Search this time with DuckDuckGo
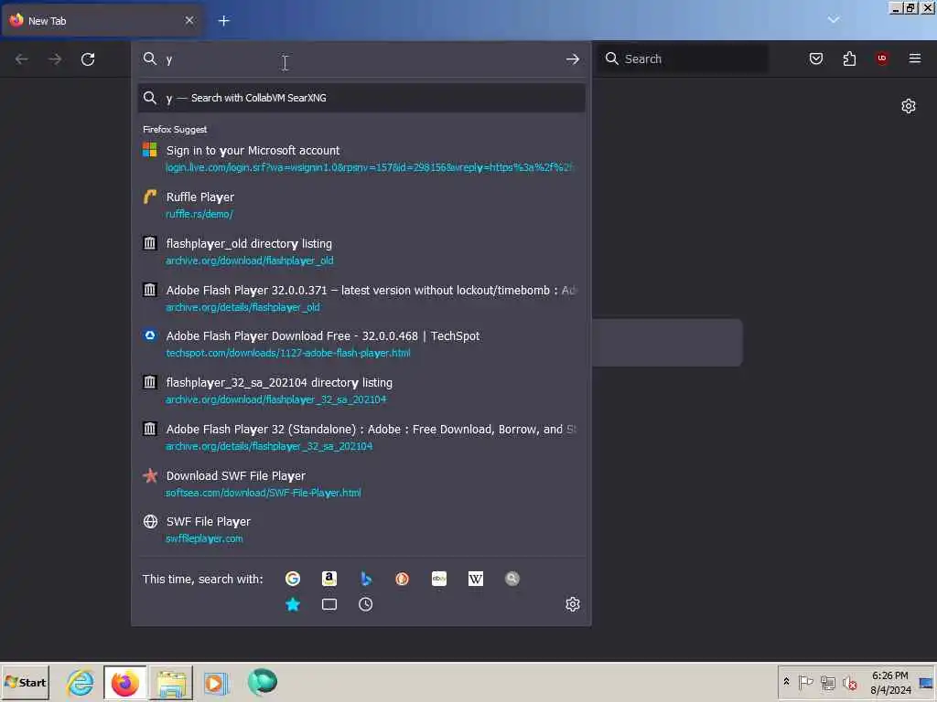 pos(403,579)
